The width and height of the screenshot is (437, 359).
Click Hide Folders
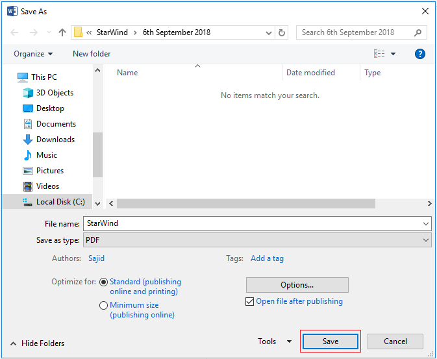pos(38,343)
